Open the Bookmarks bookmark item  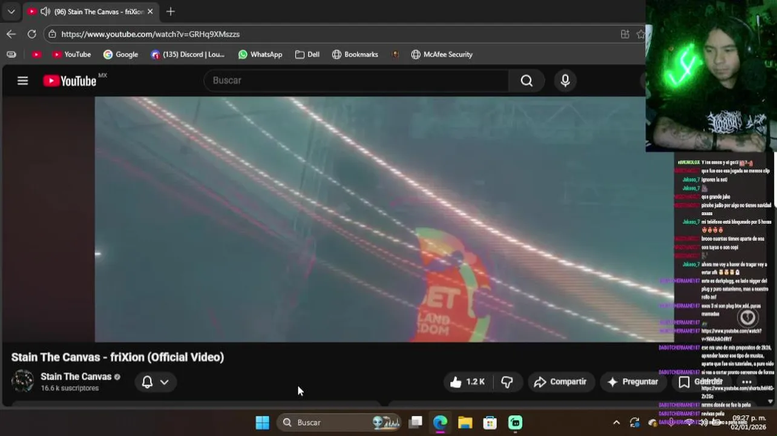(355, 54)
